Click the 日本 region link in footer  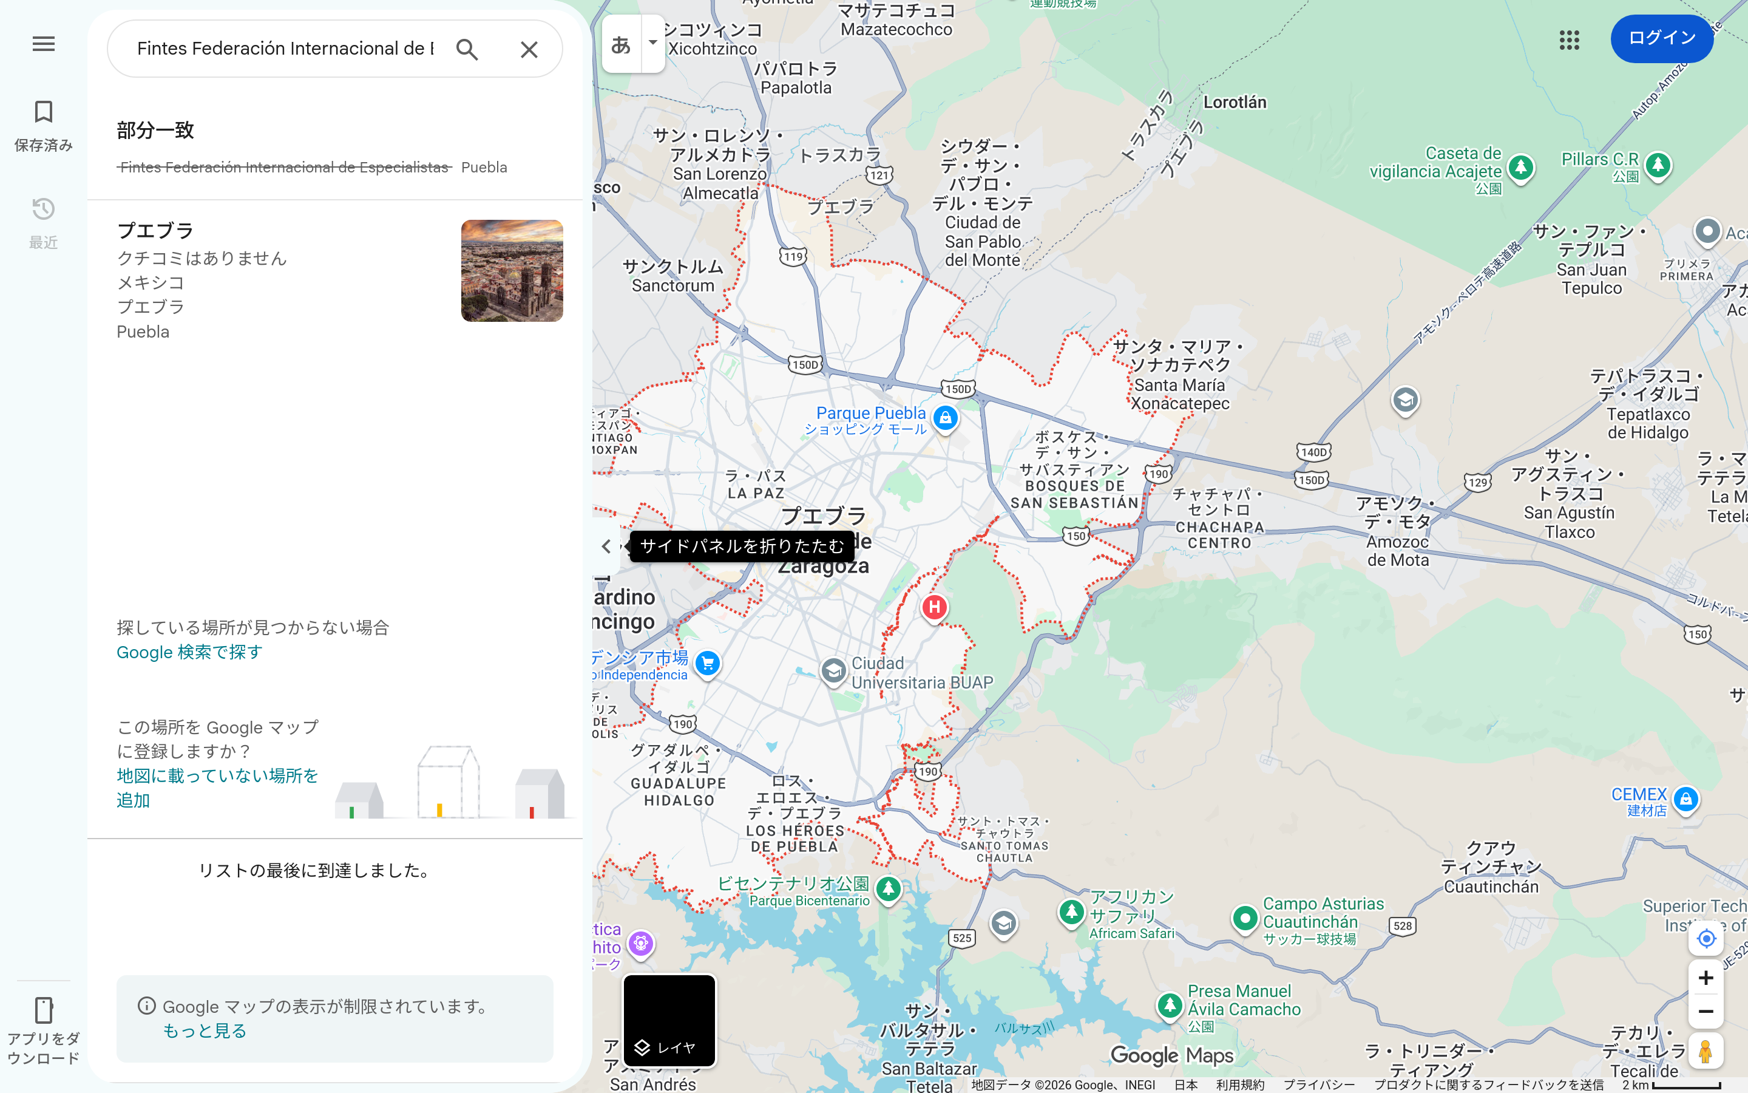click(x=1186, y=1085)
